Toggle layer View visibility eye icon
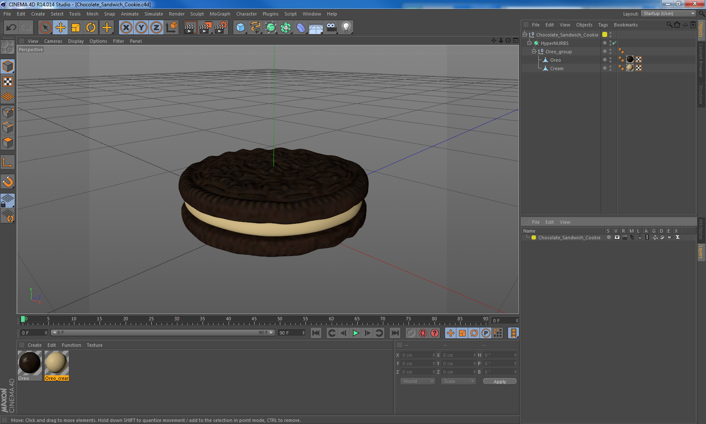This screenshot has height=424, width=706. click(617, 237)
